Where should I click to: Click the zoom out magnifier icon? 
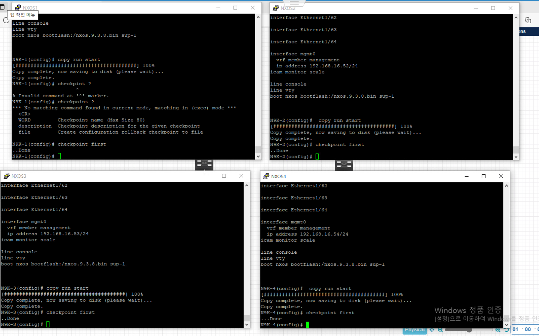tap(440, 330)
